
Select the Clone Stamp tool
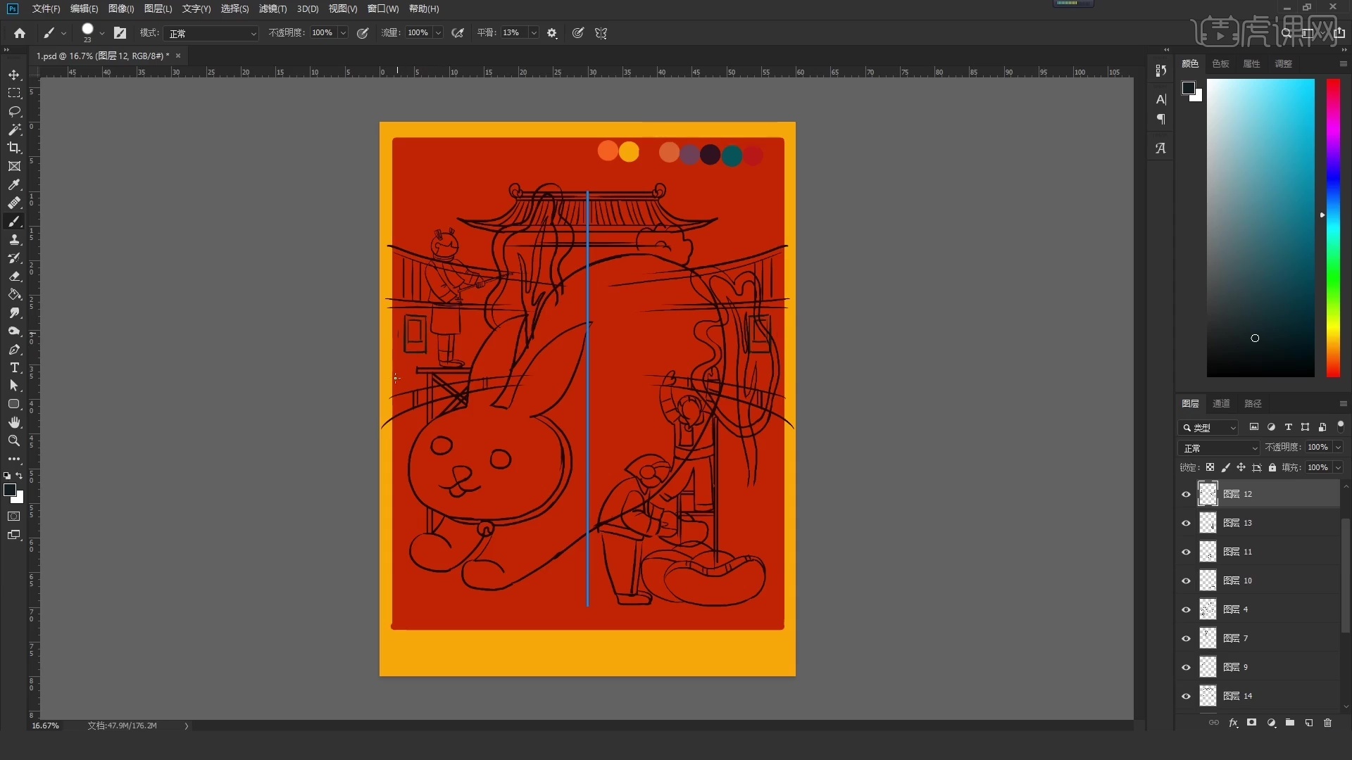(x=14, y=240)
